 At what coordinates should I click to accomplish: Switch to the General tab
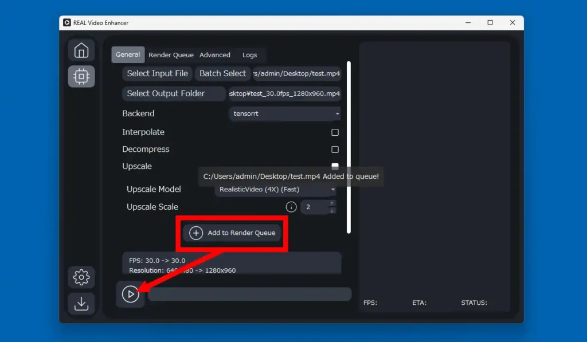[128, 54]
